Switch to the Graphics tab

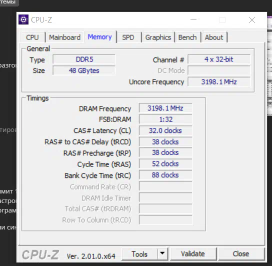pyautogui.click(x=158, y=37)
